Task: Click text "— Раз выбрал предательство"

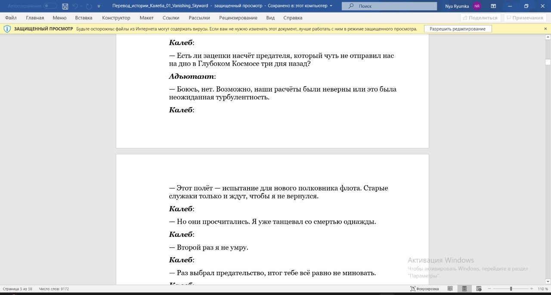Action: [217, 273]
